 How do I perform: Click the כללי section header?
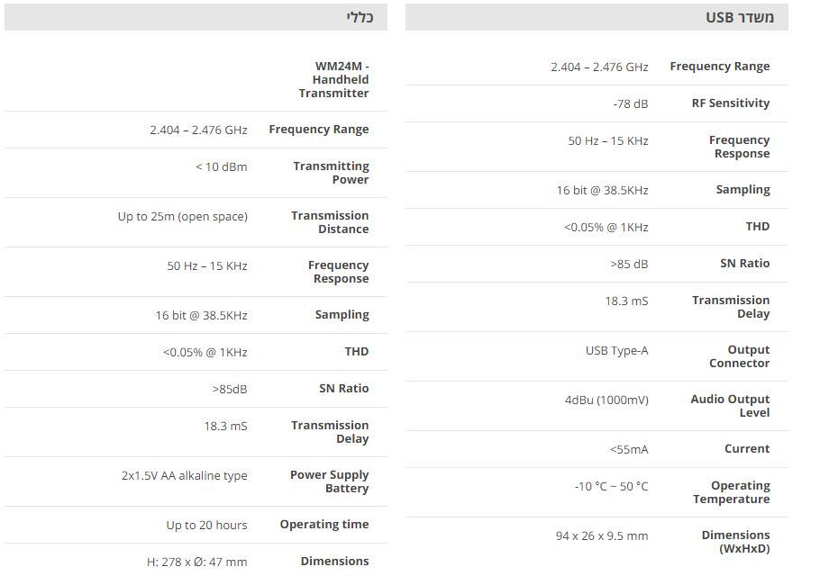pyautogui.click(x=360, y=17)
